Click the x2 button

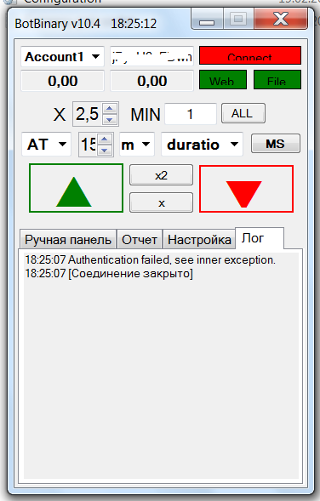click(x=161, y=175)
